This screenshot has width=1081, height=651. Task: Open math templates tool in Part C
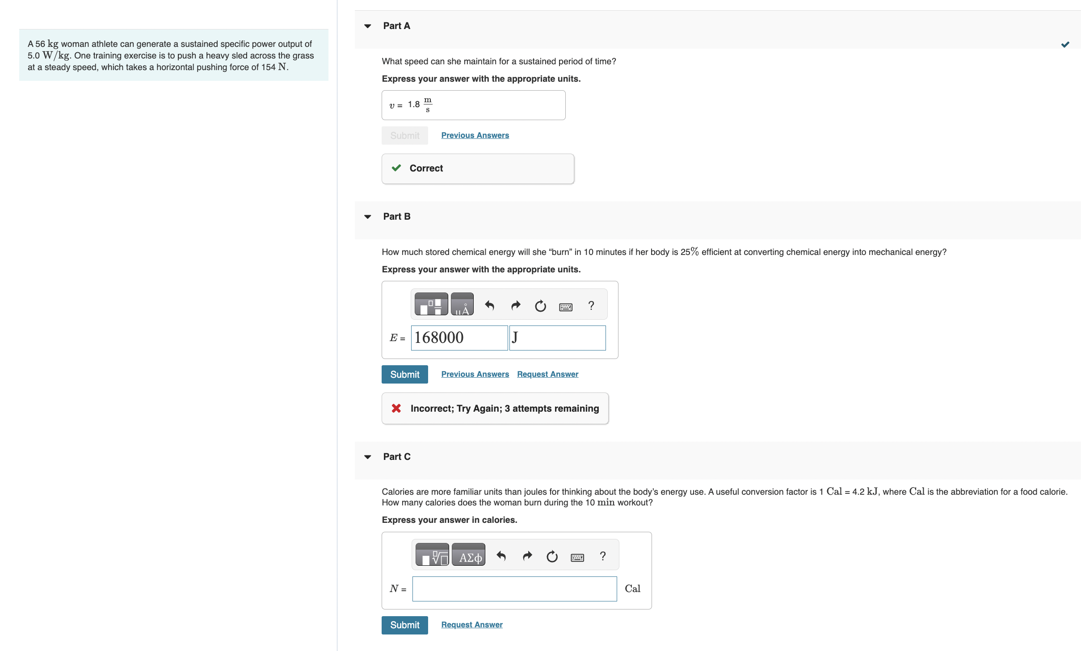point(432,555)
